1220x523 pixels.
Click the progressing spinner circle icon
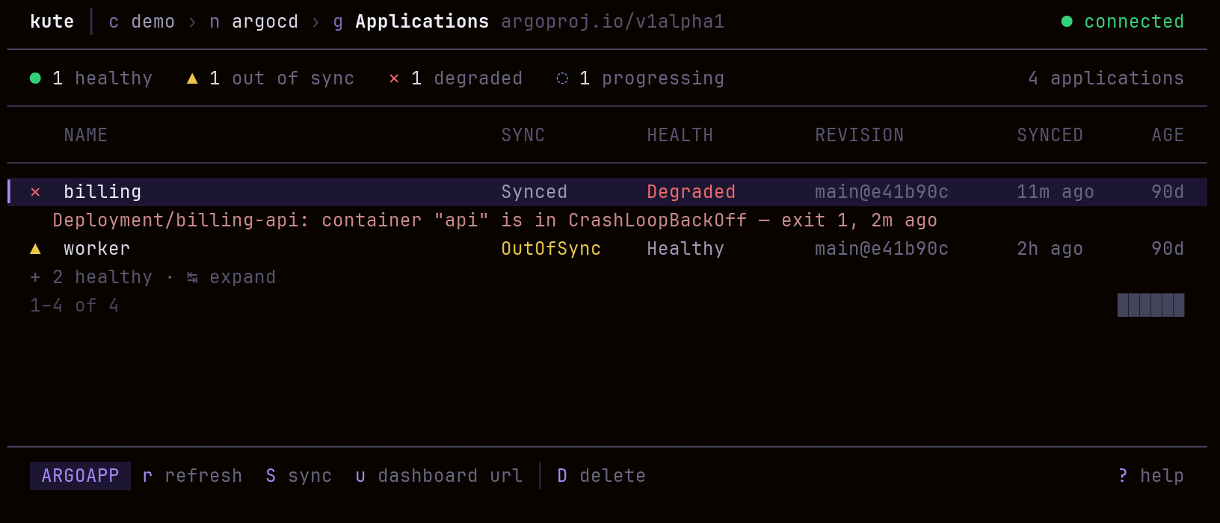pos(562,78)
